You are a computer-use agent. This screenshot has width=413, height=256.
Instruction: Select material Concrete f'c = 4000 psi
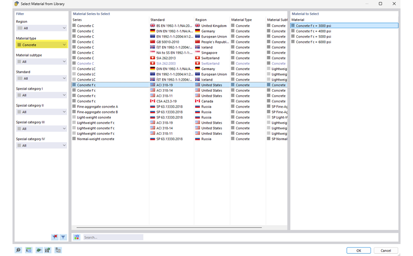click(x=344, y=31)
